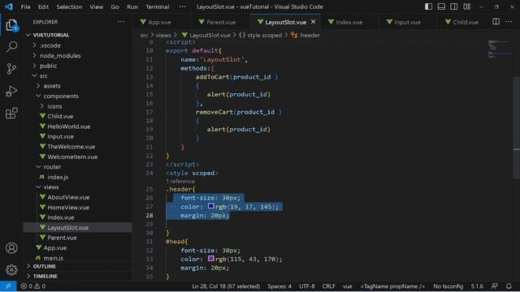Switch to the Index.vue tab
520x292 pixels.
pyautogui.click(x=349, y=22)
